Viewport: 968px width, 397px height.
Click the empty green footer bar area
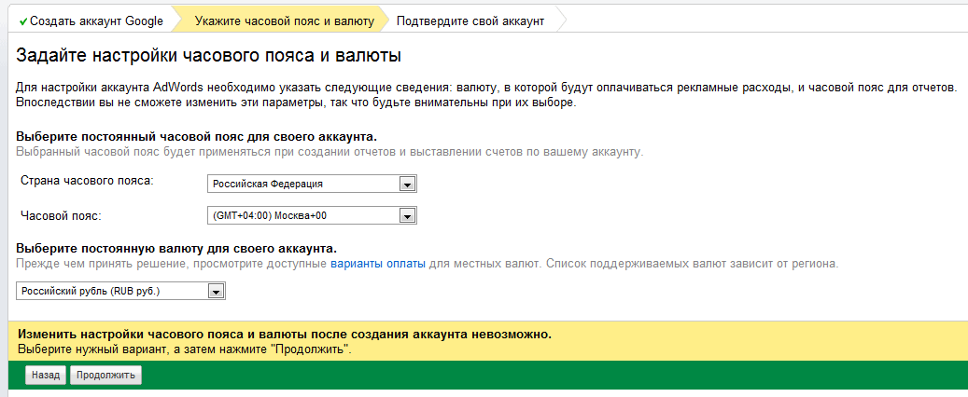(560, 375)
